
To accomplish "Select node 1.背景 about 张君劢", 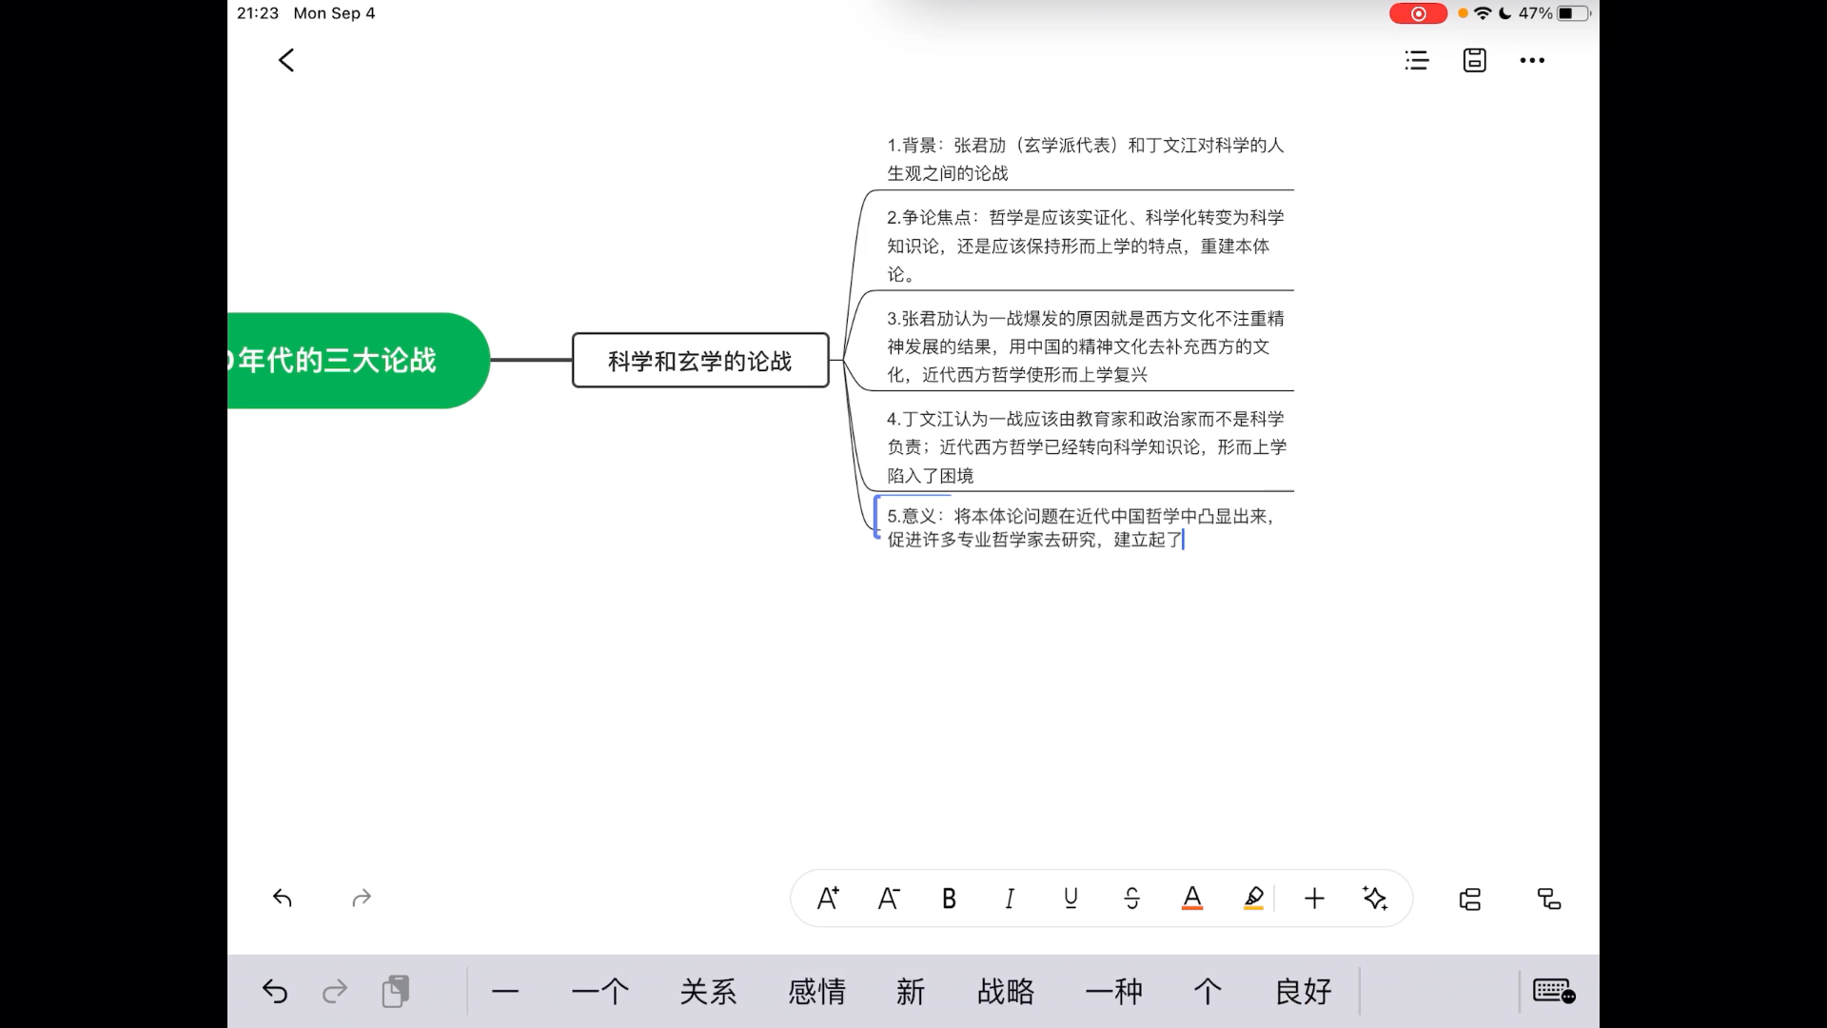I will point(1086,159).
